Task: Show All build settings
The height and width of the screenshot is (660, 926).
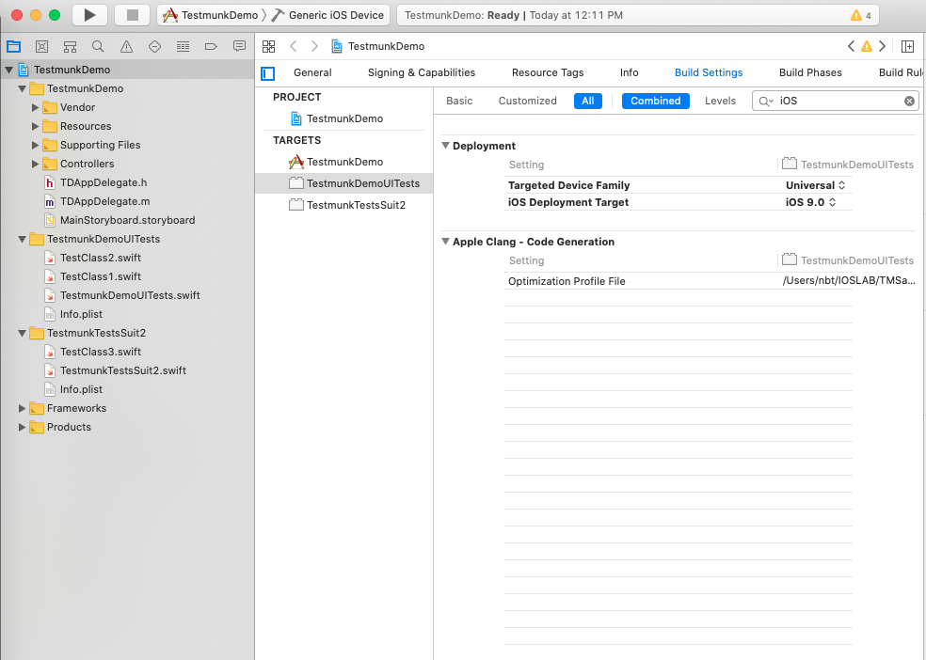Action: click(587, 101)
